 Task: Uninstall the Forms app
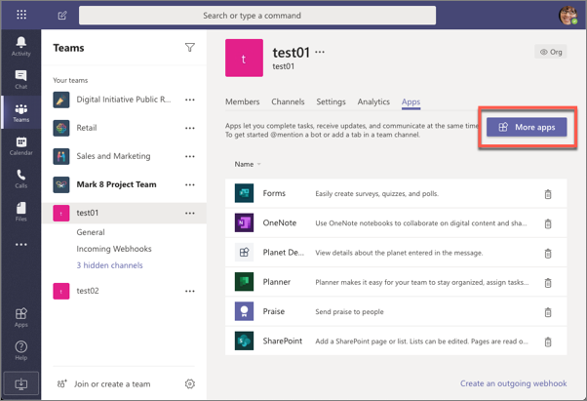point(548,194)
